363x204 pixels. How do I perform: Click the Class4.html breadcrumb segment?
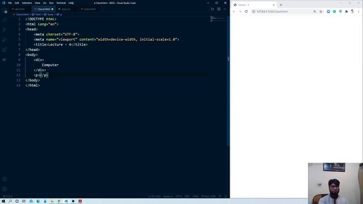pos(22,14)
